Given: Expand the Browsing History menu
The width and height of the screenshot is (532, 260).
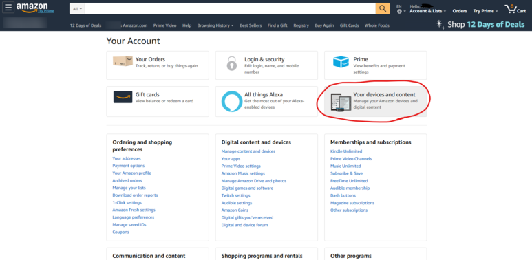Looking at the screenshot, I should click(215, 25).
